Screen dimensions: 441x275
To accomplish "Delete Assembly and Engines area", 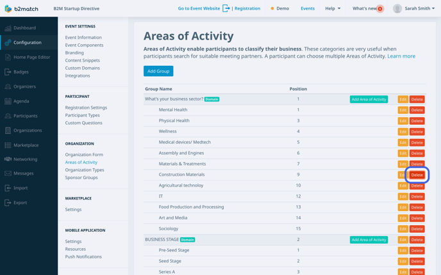I will 417,153.
